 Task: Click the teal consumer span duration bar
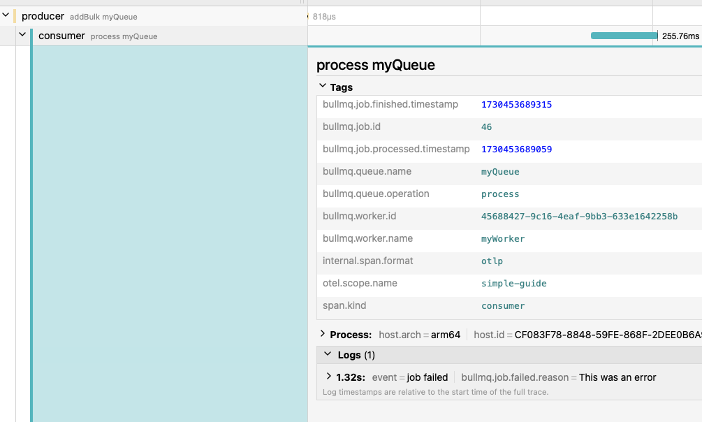(623, 36)
